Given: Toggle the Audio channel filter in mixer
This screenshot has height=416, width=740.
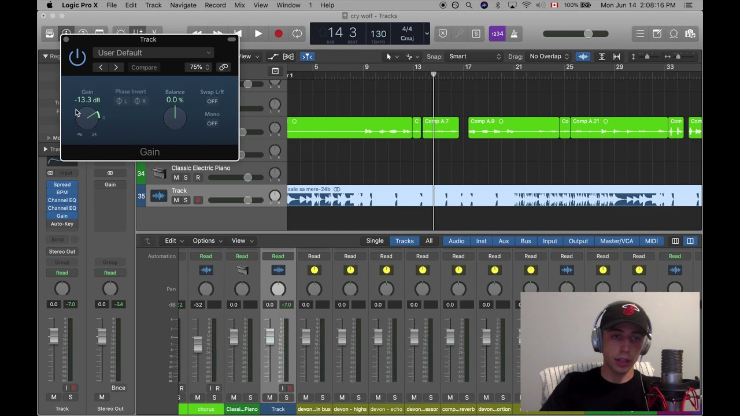Looking at the screenshot, I should [x=456, y=241].
